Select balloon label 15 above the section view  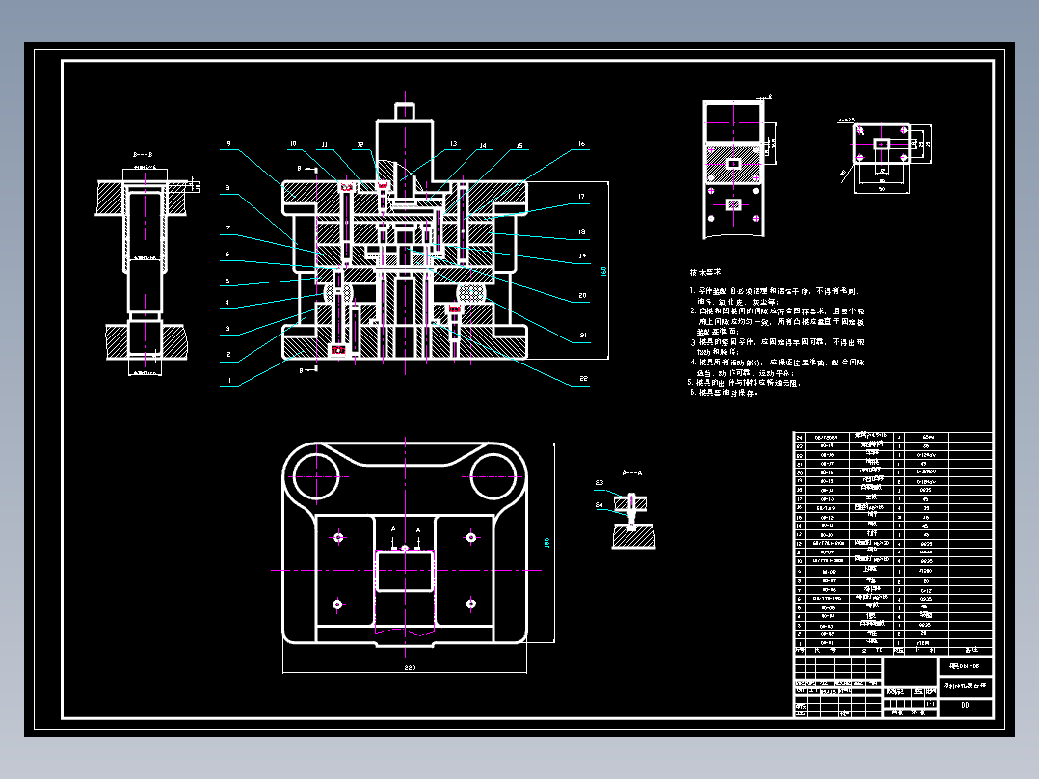point(519,146)
